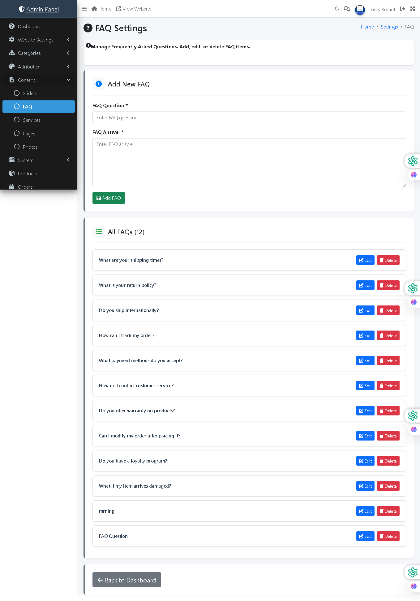
Task: Click the Attributes palette icon
Action: 12,66
